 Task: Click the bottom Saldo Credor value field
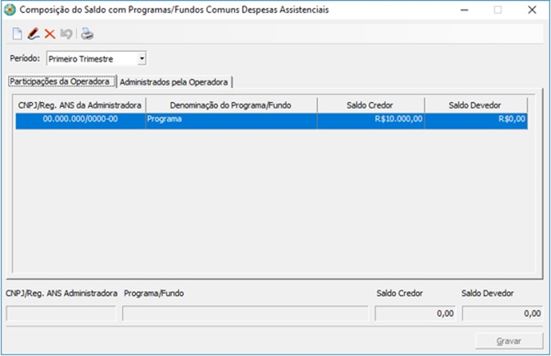point(415,313)
